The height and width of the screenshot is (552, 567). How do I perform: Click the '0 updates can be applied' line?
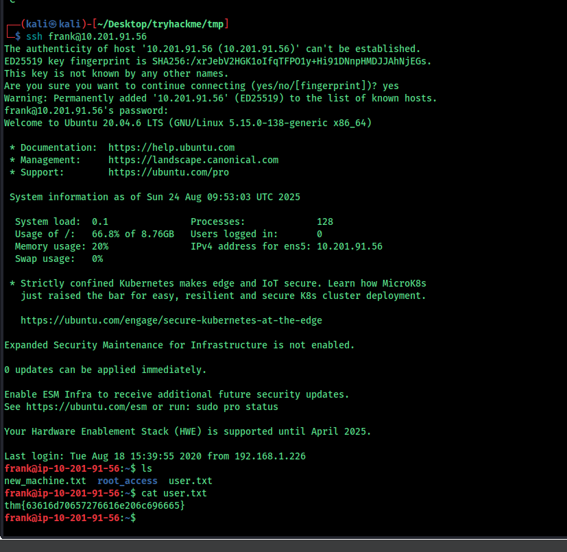point(105,370)
